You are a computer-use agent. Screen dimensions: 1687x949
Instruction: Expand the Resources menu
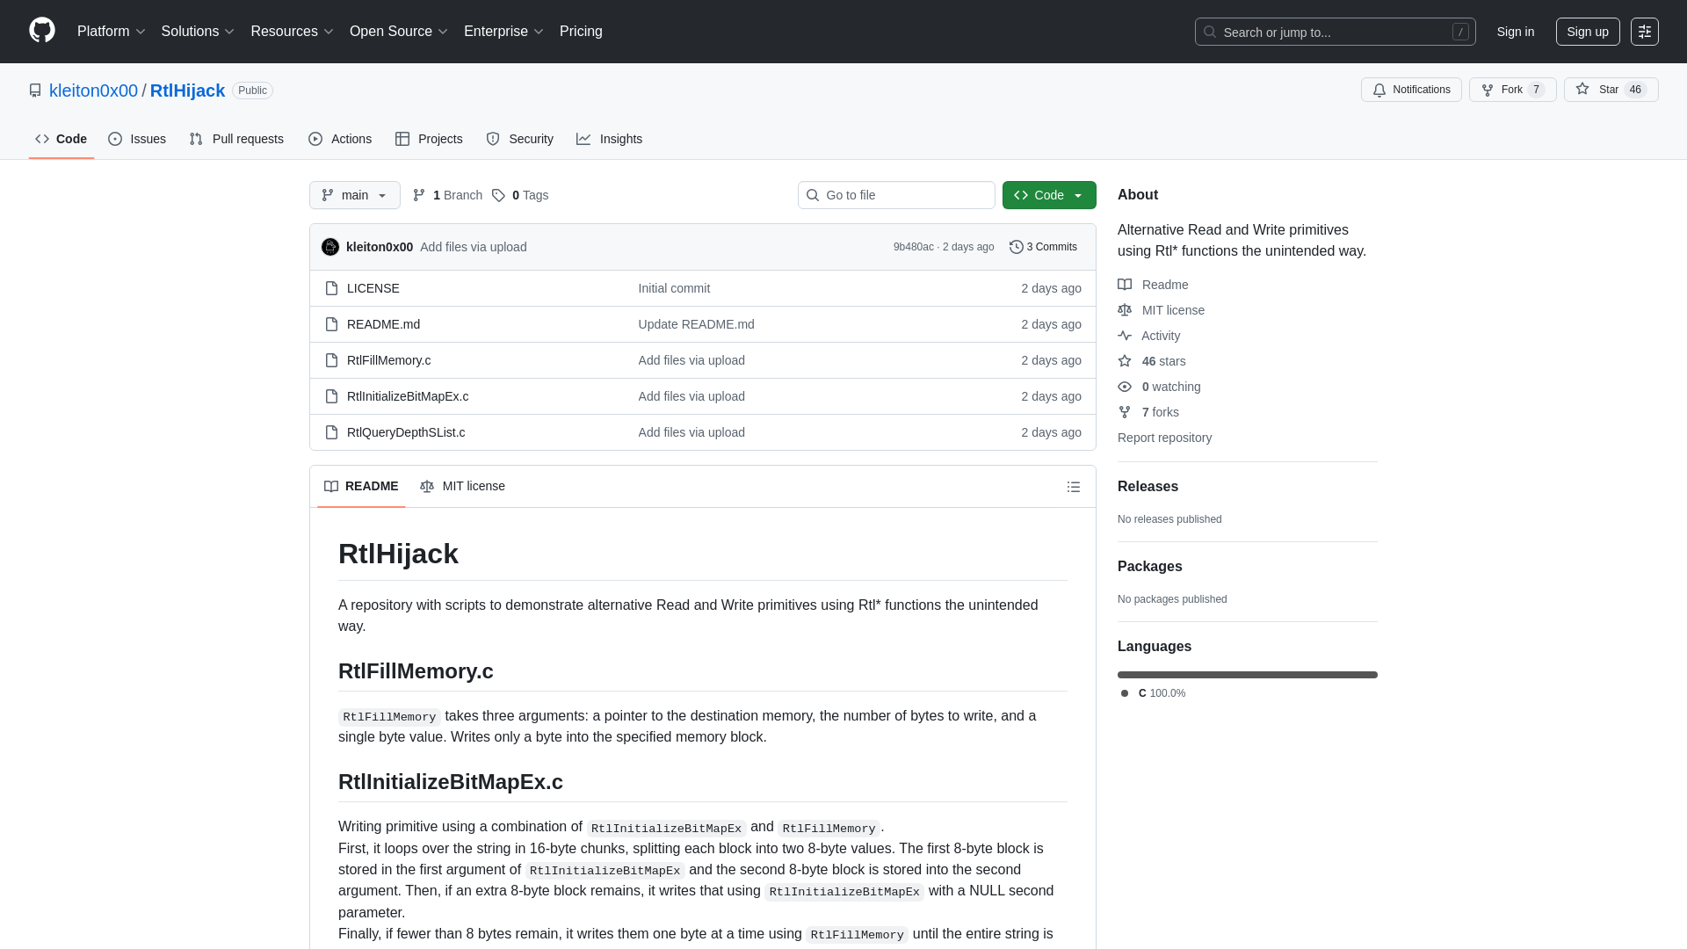(x=292, y=32)
